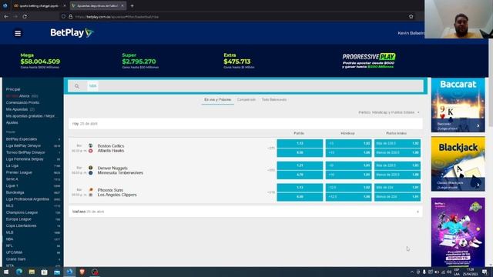
Task: Show hidden system tray icons
Action: tap(411, 272)
